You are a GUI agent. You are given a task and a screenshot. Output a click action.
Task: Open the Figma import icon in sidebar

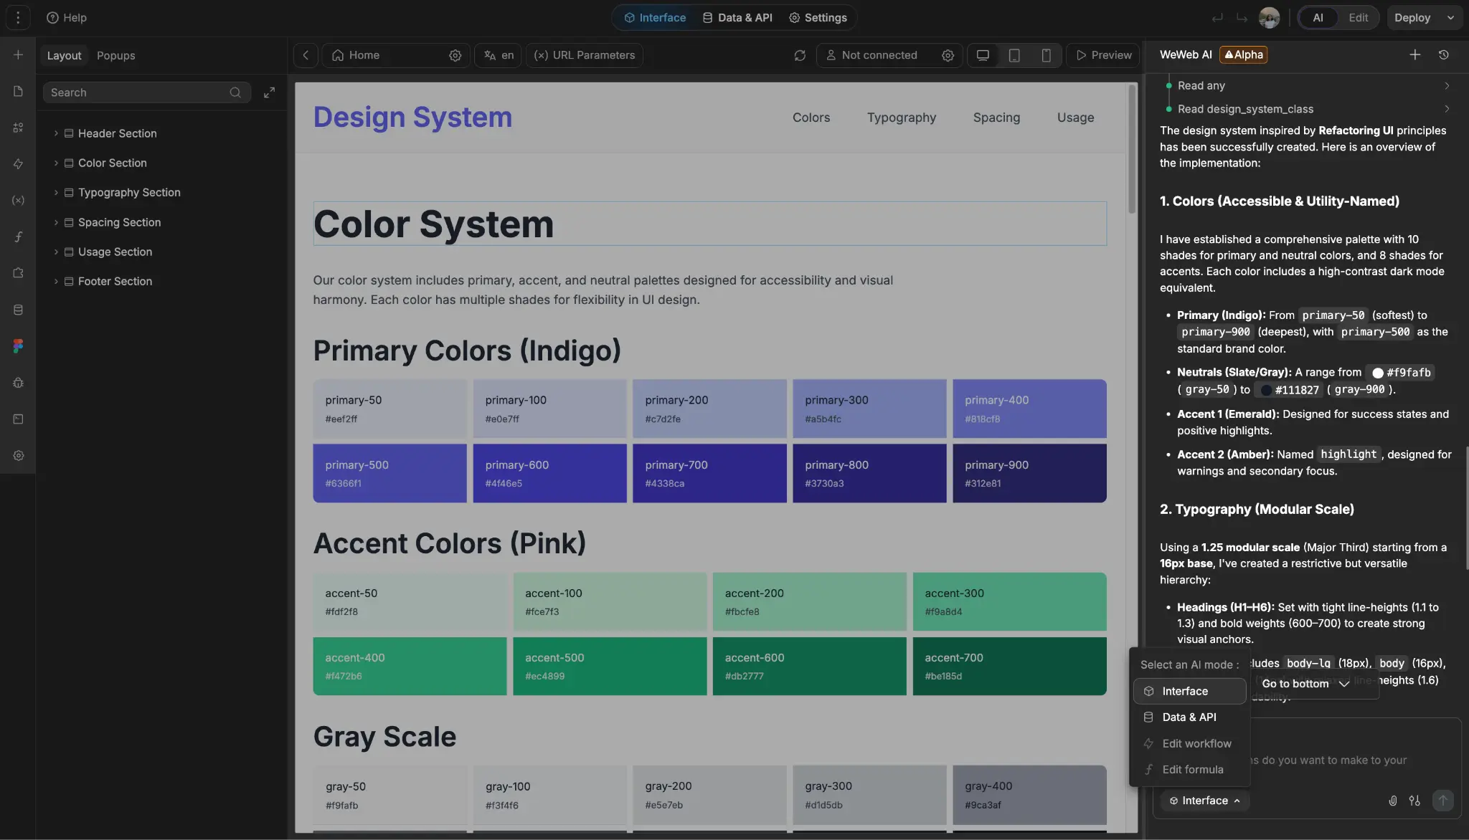coord(18,346)
